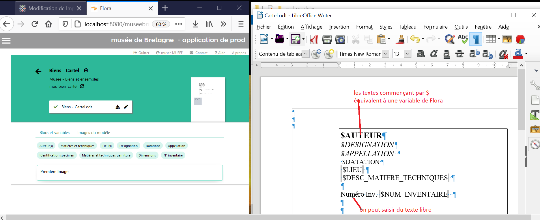The height and width of the screenshot is (220, 540).
Task: Reload page in Firefox
Action: coord(35,24)
